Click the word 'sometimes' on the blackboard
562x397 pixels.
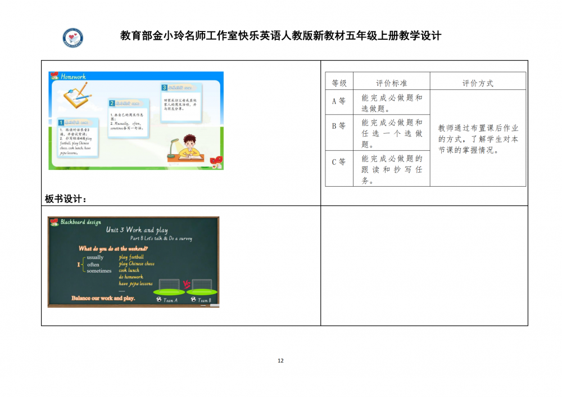(99, 271)
